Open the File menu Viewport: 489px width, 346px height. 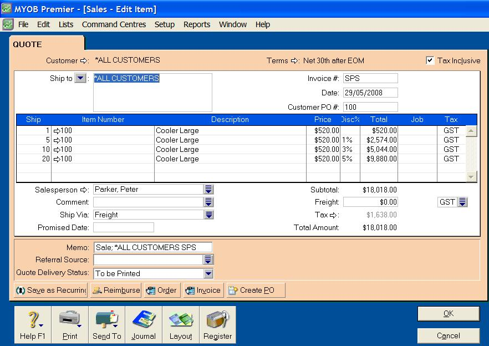coord(23,24)
